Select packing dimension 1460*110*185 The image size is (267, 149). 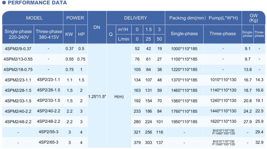pyautogui.click(x=184, y=90)
